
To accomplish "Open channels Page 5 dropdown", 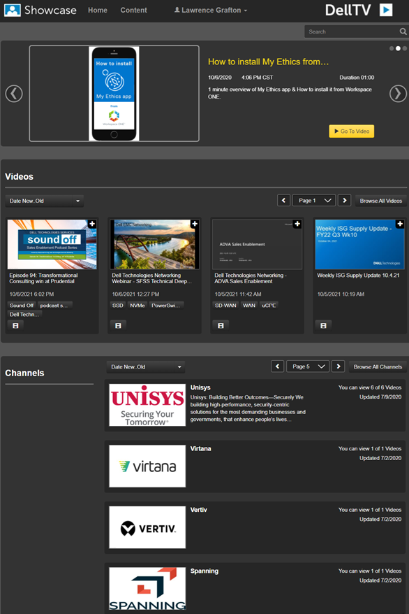I will click(x=308, y=366).
